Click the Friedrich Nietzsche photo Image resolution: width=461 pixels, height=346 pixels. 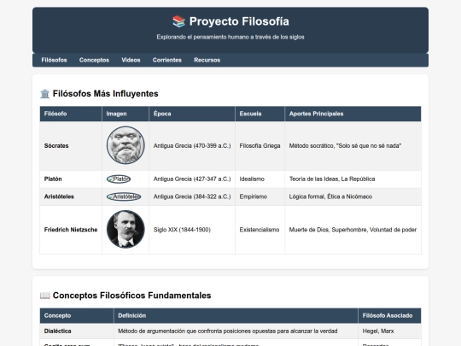[125, 229]
